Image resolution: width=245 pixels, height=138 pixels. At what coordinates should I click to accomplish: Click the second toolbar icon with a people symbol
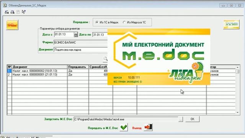[13, 12]
